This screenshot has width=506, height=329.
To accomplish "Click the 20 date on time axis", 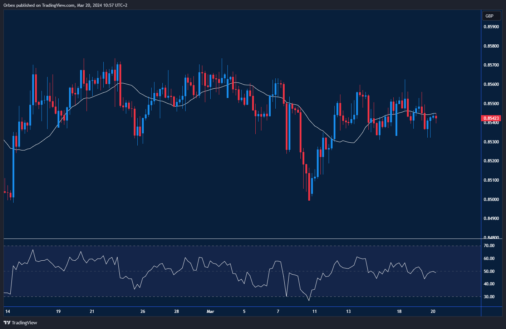I will click(x=433, y=311).
